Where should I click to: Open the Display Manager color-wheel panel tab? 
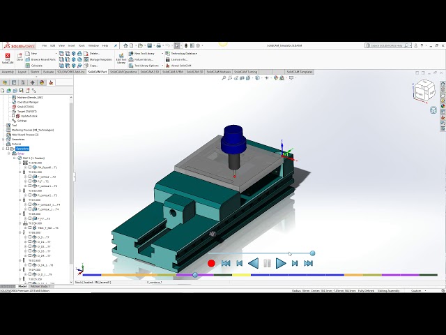point(42,82)
